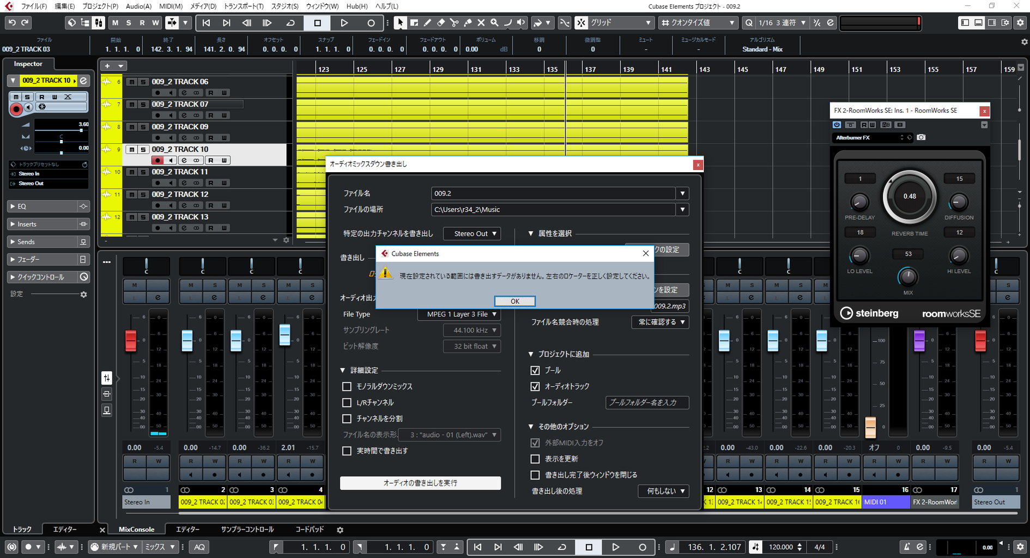Switch to the コードパッド tab
Screen dimensions: 1030x558
310,530
